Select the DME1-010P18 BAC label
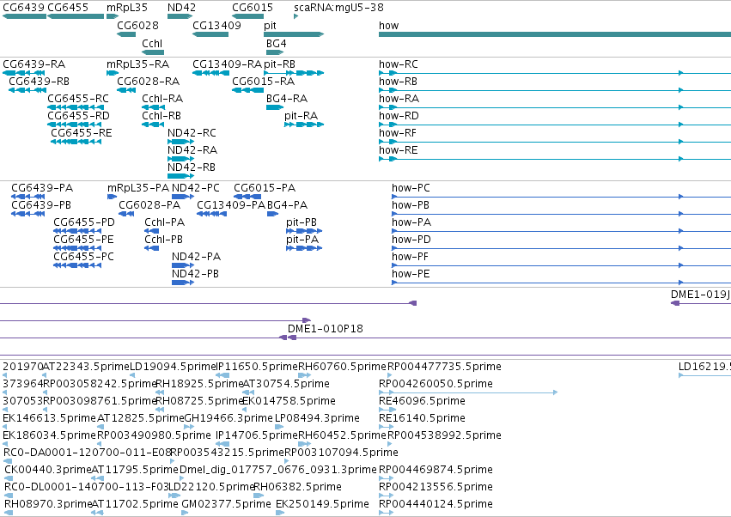 tap(326, 329)
